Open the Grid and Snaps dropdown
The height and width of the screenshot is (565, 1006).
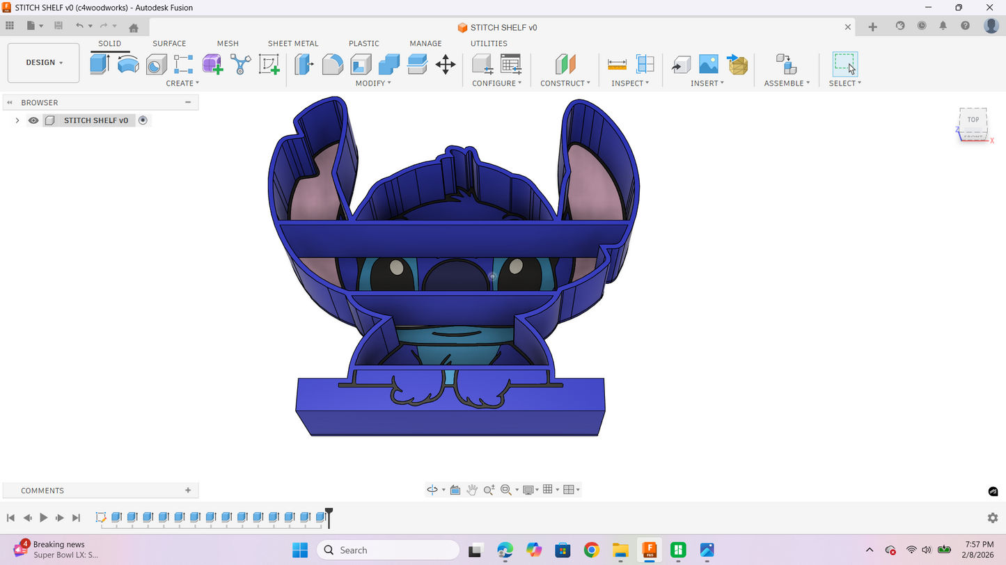551,490
